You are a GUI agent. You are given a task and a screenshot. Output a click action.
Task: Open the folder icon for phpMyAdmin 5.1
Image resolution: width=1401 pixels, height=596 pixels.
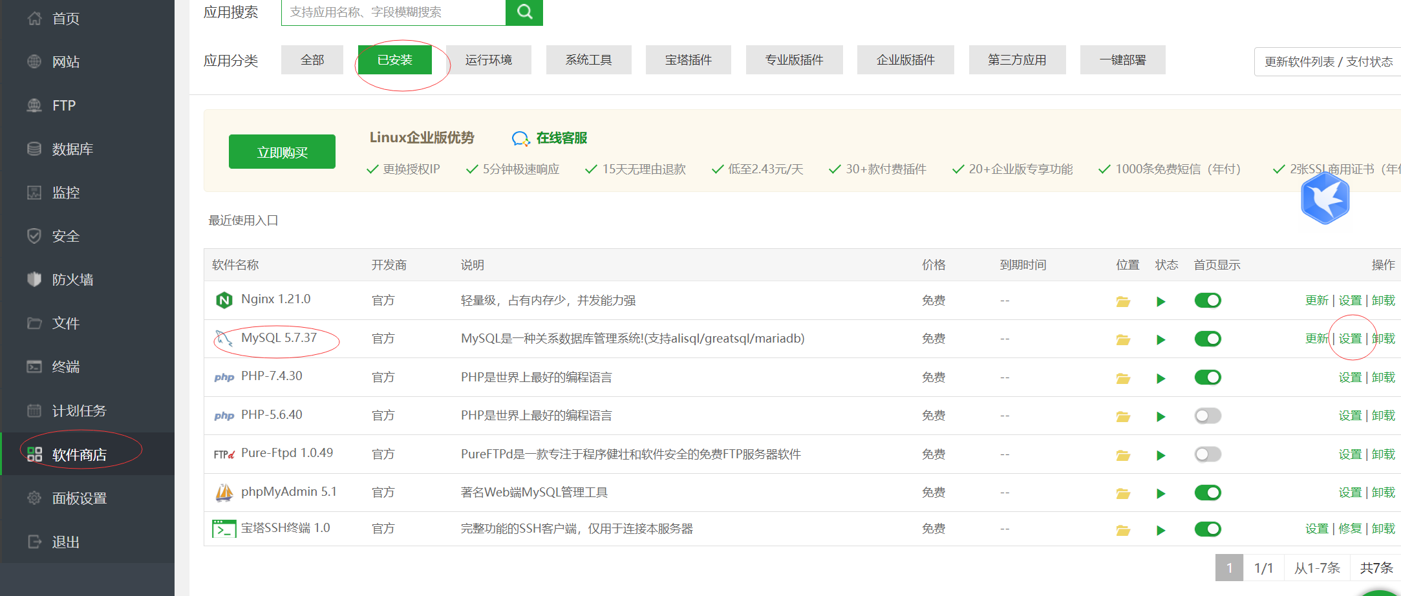(1123, 493)
